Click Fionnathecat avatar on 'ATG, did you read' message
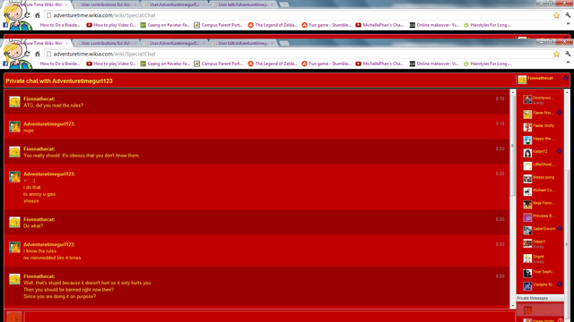 (14, 102)
